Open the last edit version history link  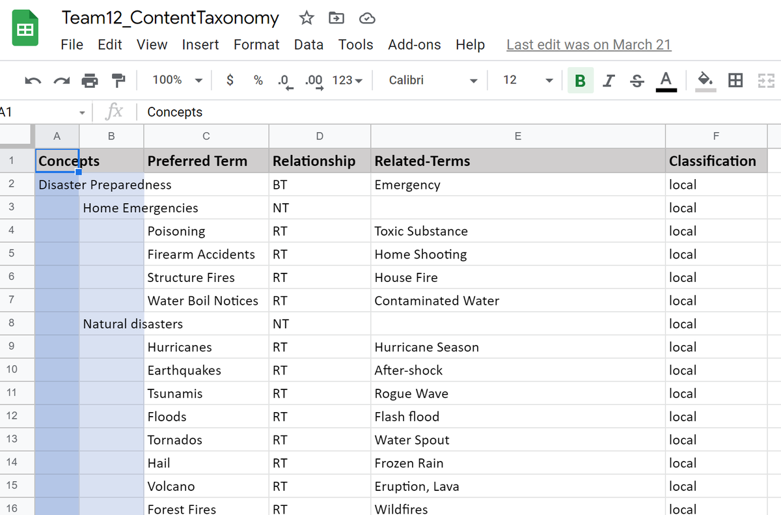tap(589, 45)
